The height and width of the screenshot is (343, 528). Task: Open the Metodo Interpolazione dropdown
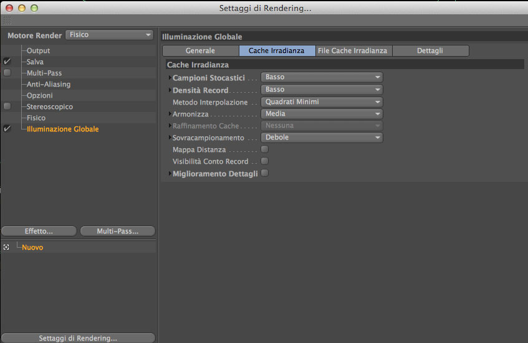(x=322, y=102)
